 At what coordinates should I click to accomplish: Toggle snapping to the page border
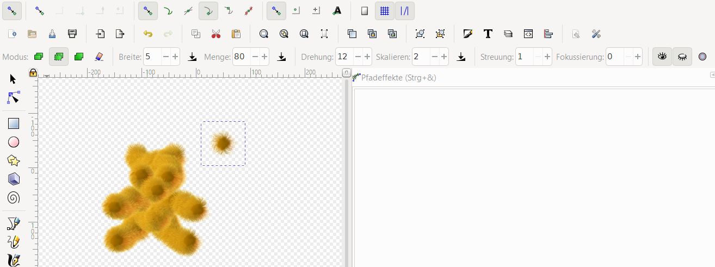pos(365,10)
